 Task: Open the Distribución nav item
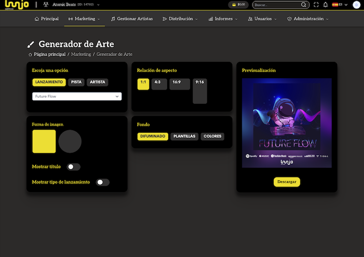pos(180,19)
